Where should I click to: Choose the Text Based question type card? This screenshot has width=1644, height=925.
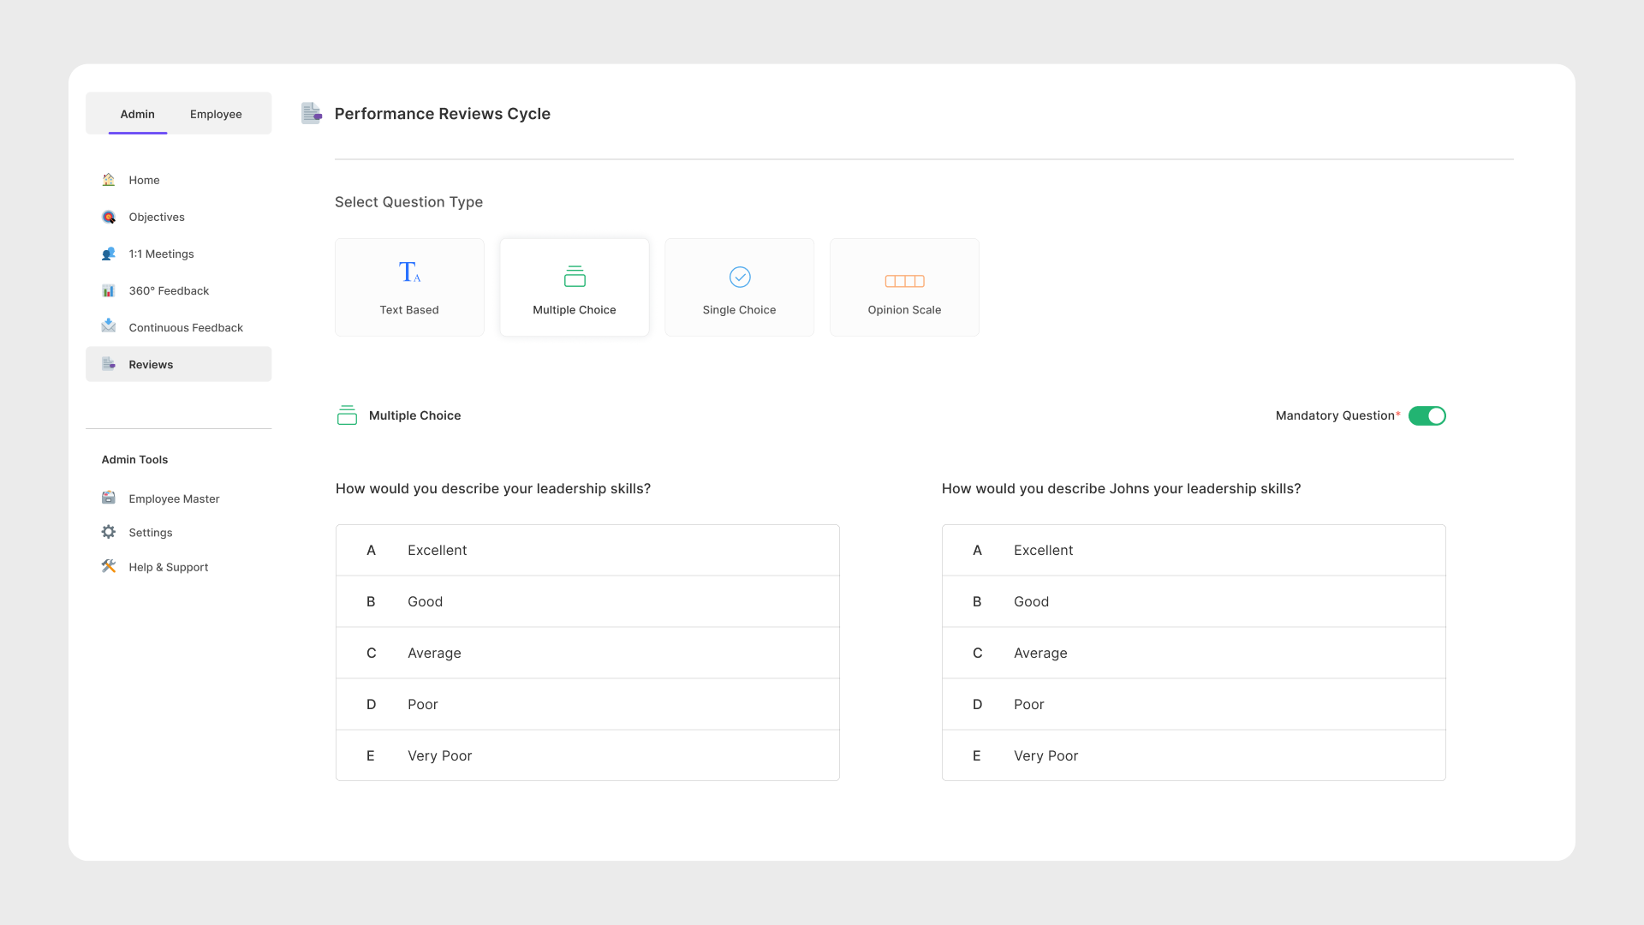(409, 287)
